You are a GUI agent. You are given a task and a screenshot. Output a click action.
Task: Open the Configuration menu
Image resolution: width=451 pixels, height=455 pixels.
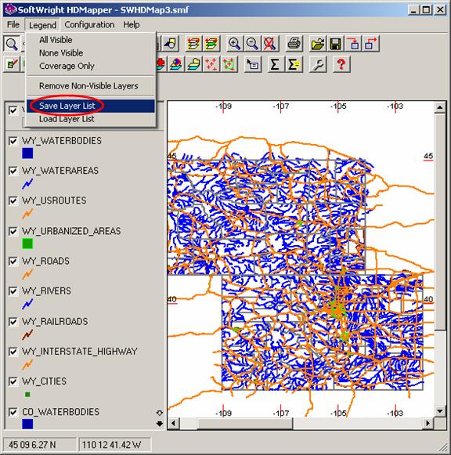[x=89, y=24]
